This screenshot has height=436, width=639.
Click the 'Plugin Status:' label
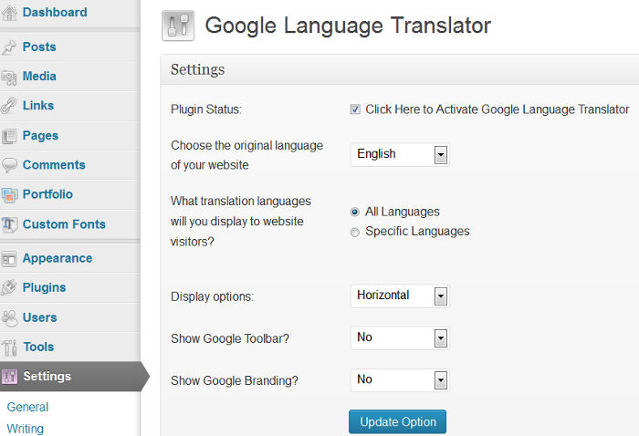[x=206, y=109]
